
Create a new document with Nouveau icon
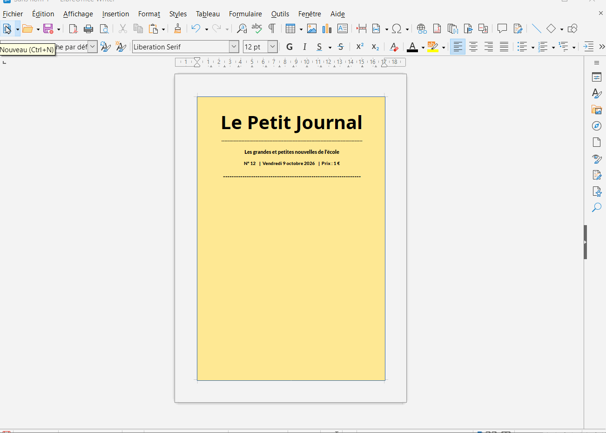click(x=7, y=29)
